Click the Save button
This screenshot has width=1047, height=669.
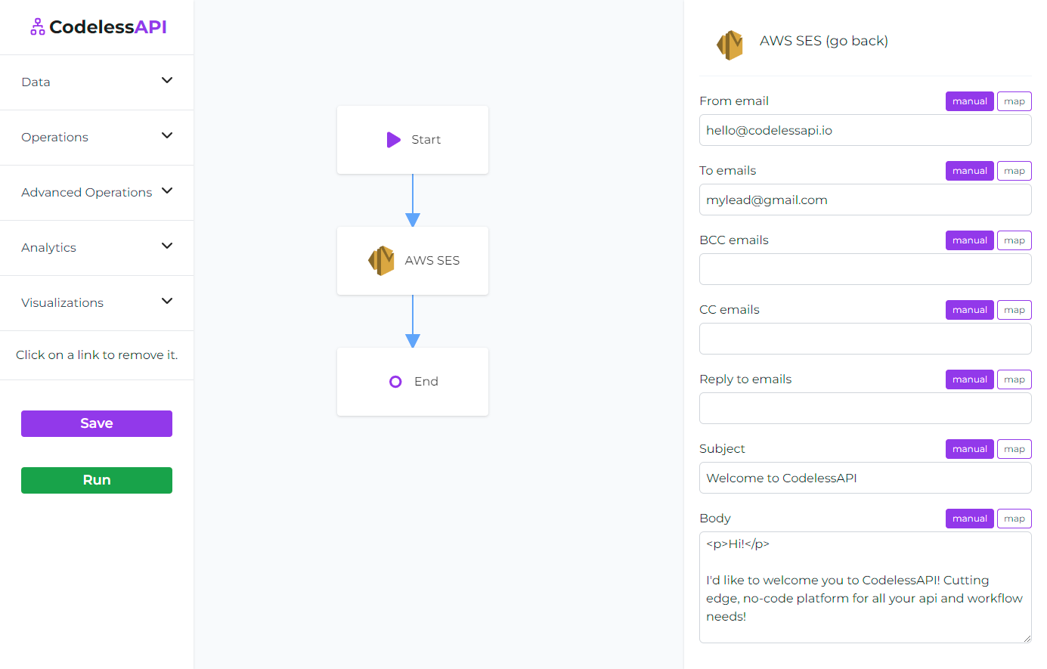coord(97,423)
